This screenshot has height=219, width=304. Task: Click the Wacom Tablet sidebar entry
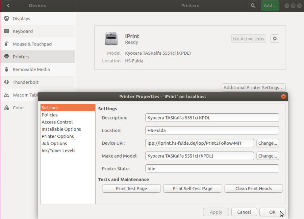pyautogui.click(x=20, y=95)
